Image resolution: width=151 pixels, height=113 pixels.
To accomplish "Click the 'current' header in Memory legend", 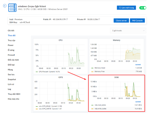I will click(138, 65).
